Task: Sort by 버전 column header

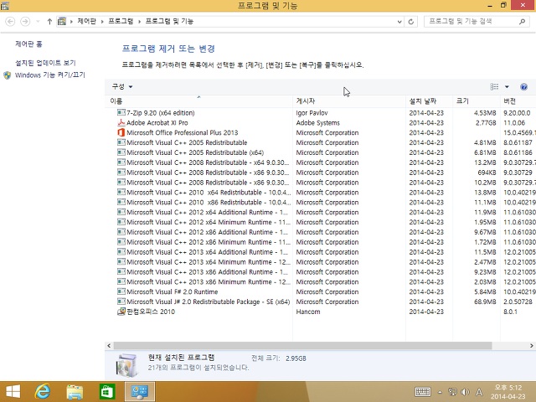Action: point(518,101)
